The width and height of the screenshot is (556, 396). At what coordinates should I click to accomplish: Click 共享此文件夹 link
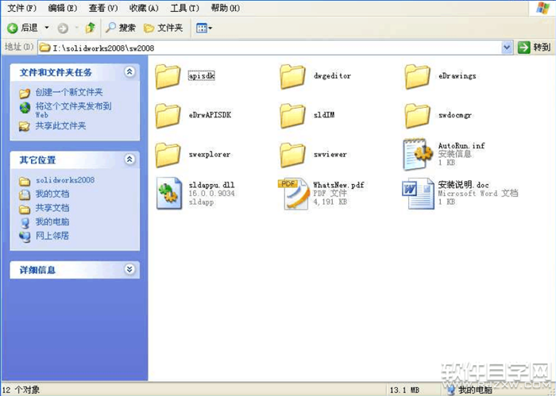(x=60, y=125)
